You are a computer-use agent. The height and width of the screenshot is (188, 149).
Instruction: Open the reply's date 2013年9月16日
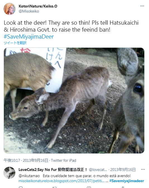point(123,170)
